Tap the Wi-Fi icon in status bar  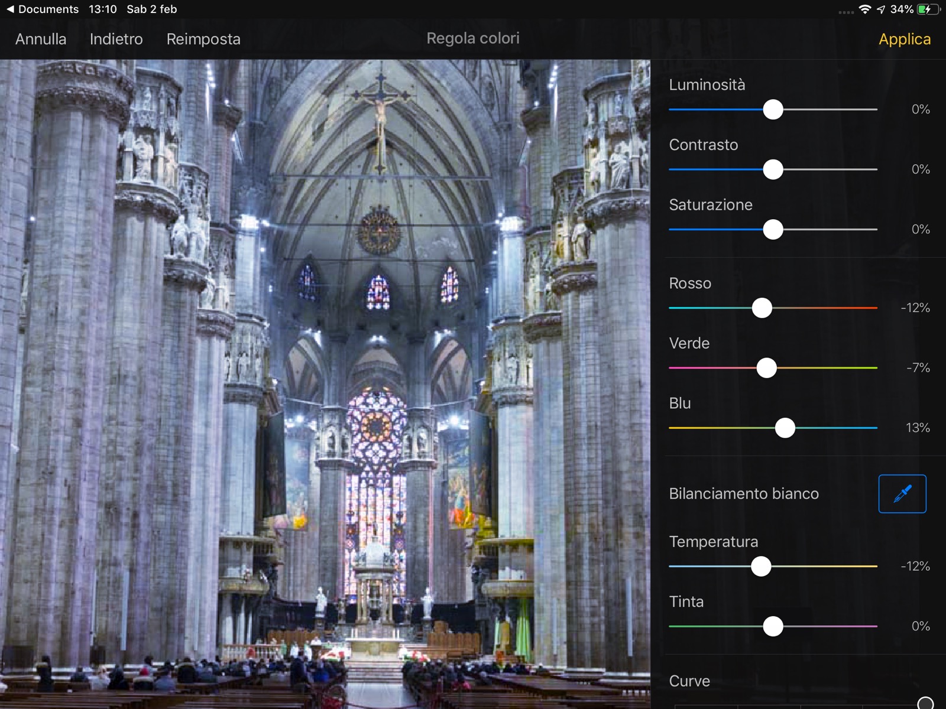[x=864, y=9]
